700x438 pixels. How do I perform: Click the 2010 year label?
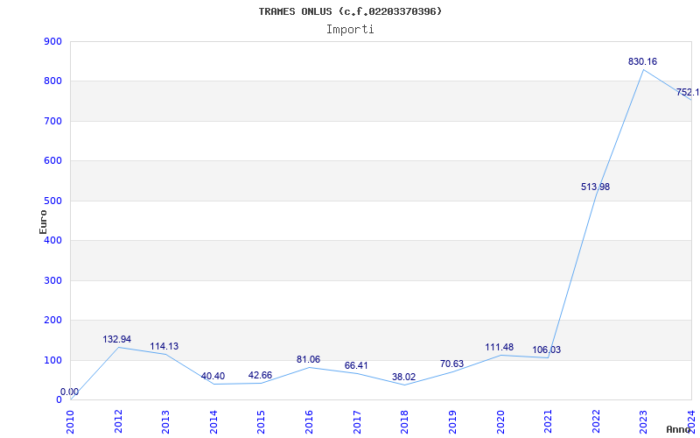click(71, 421)
